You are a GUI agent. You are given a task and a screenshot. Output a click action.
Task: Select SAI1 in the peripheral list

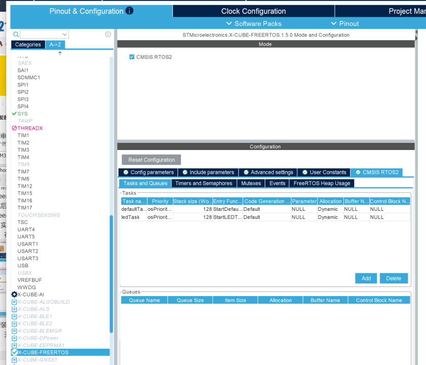pos(23,70)
